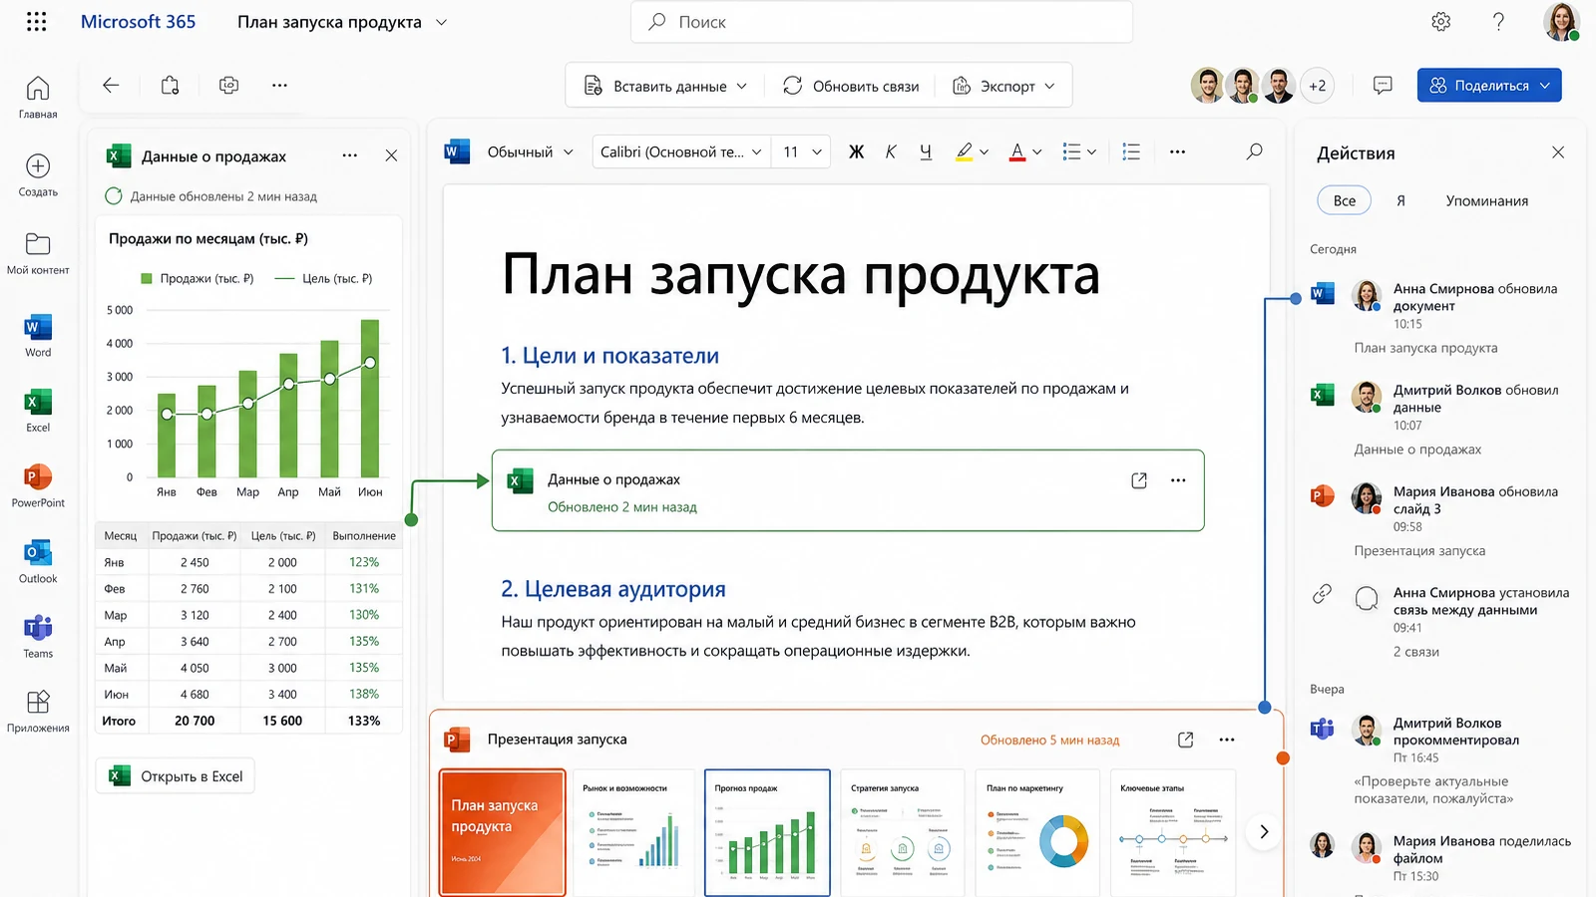Open the Обычный style dropdown
Image resolution: width=1596 pixels, height=897 pixels.
[530, 151]
